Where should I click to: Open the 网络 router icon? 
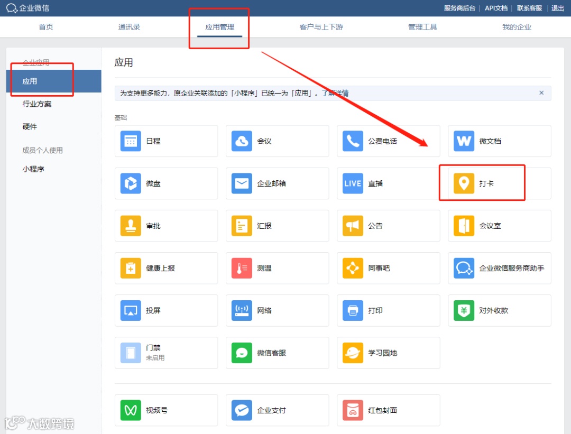pyautogui.click(x=242, y=311)
